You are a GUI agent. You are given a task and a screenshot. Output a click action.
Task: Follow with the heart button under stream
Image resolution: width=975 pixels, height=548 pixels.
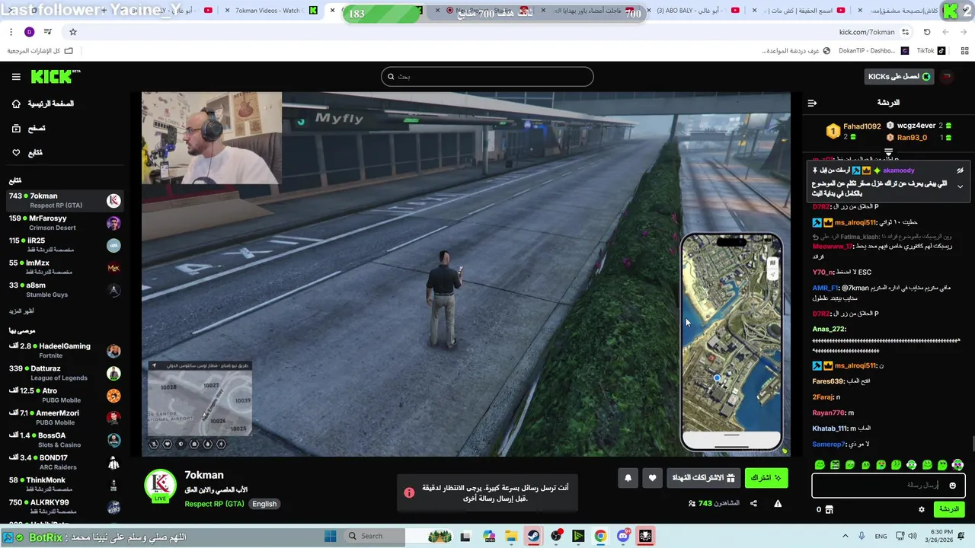pyautogui.click(x=652, y=478)
